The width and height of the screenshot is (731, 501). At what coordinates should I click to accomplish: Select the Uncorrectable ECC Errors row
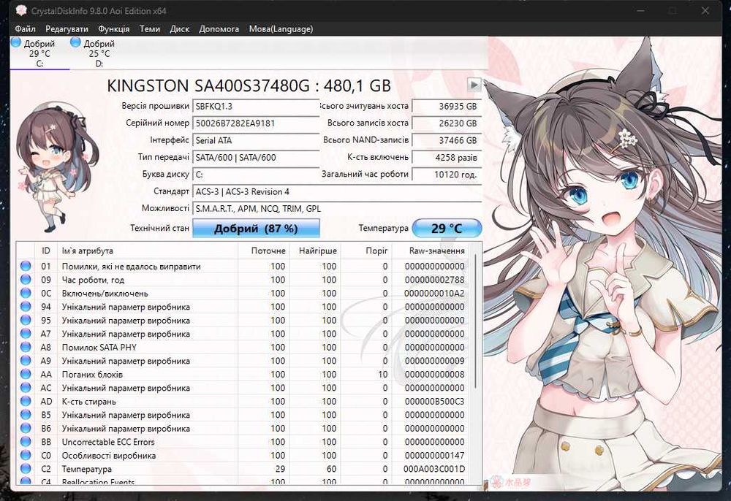click(243, 441)
